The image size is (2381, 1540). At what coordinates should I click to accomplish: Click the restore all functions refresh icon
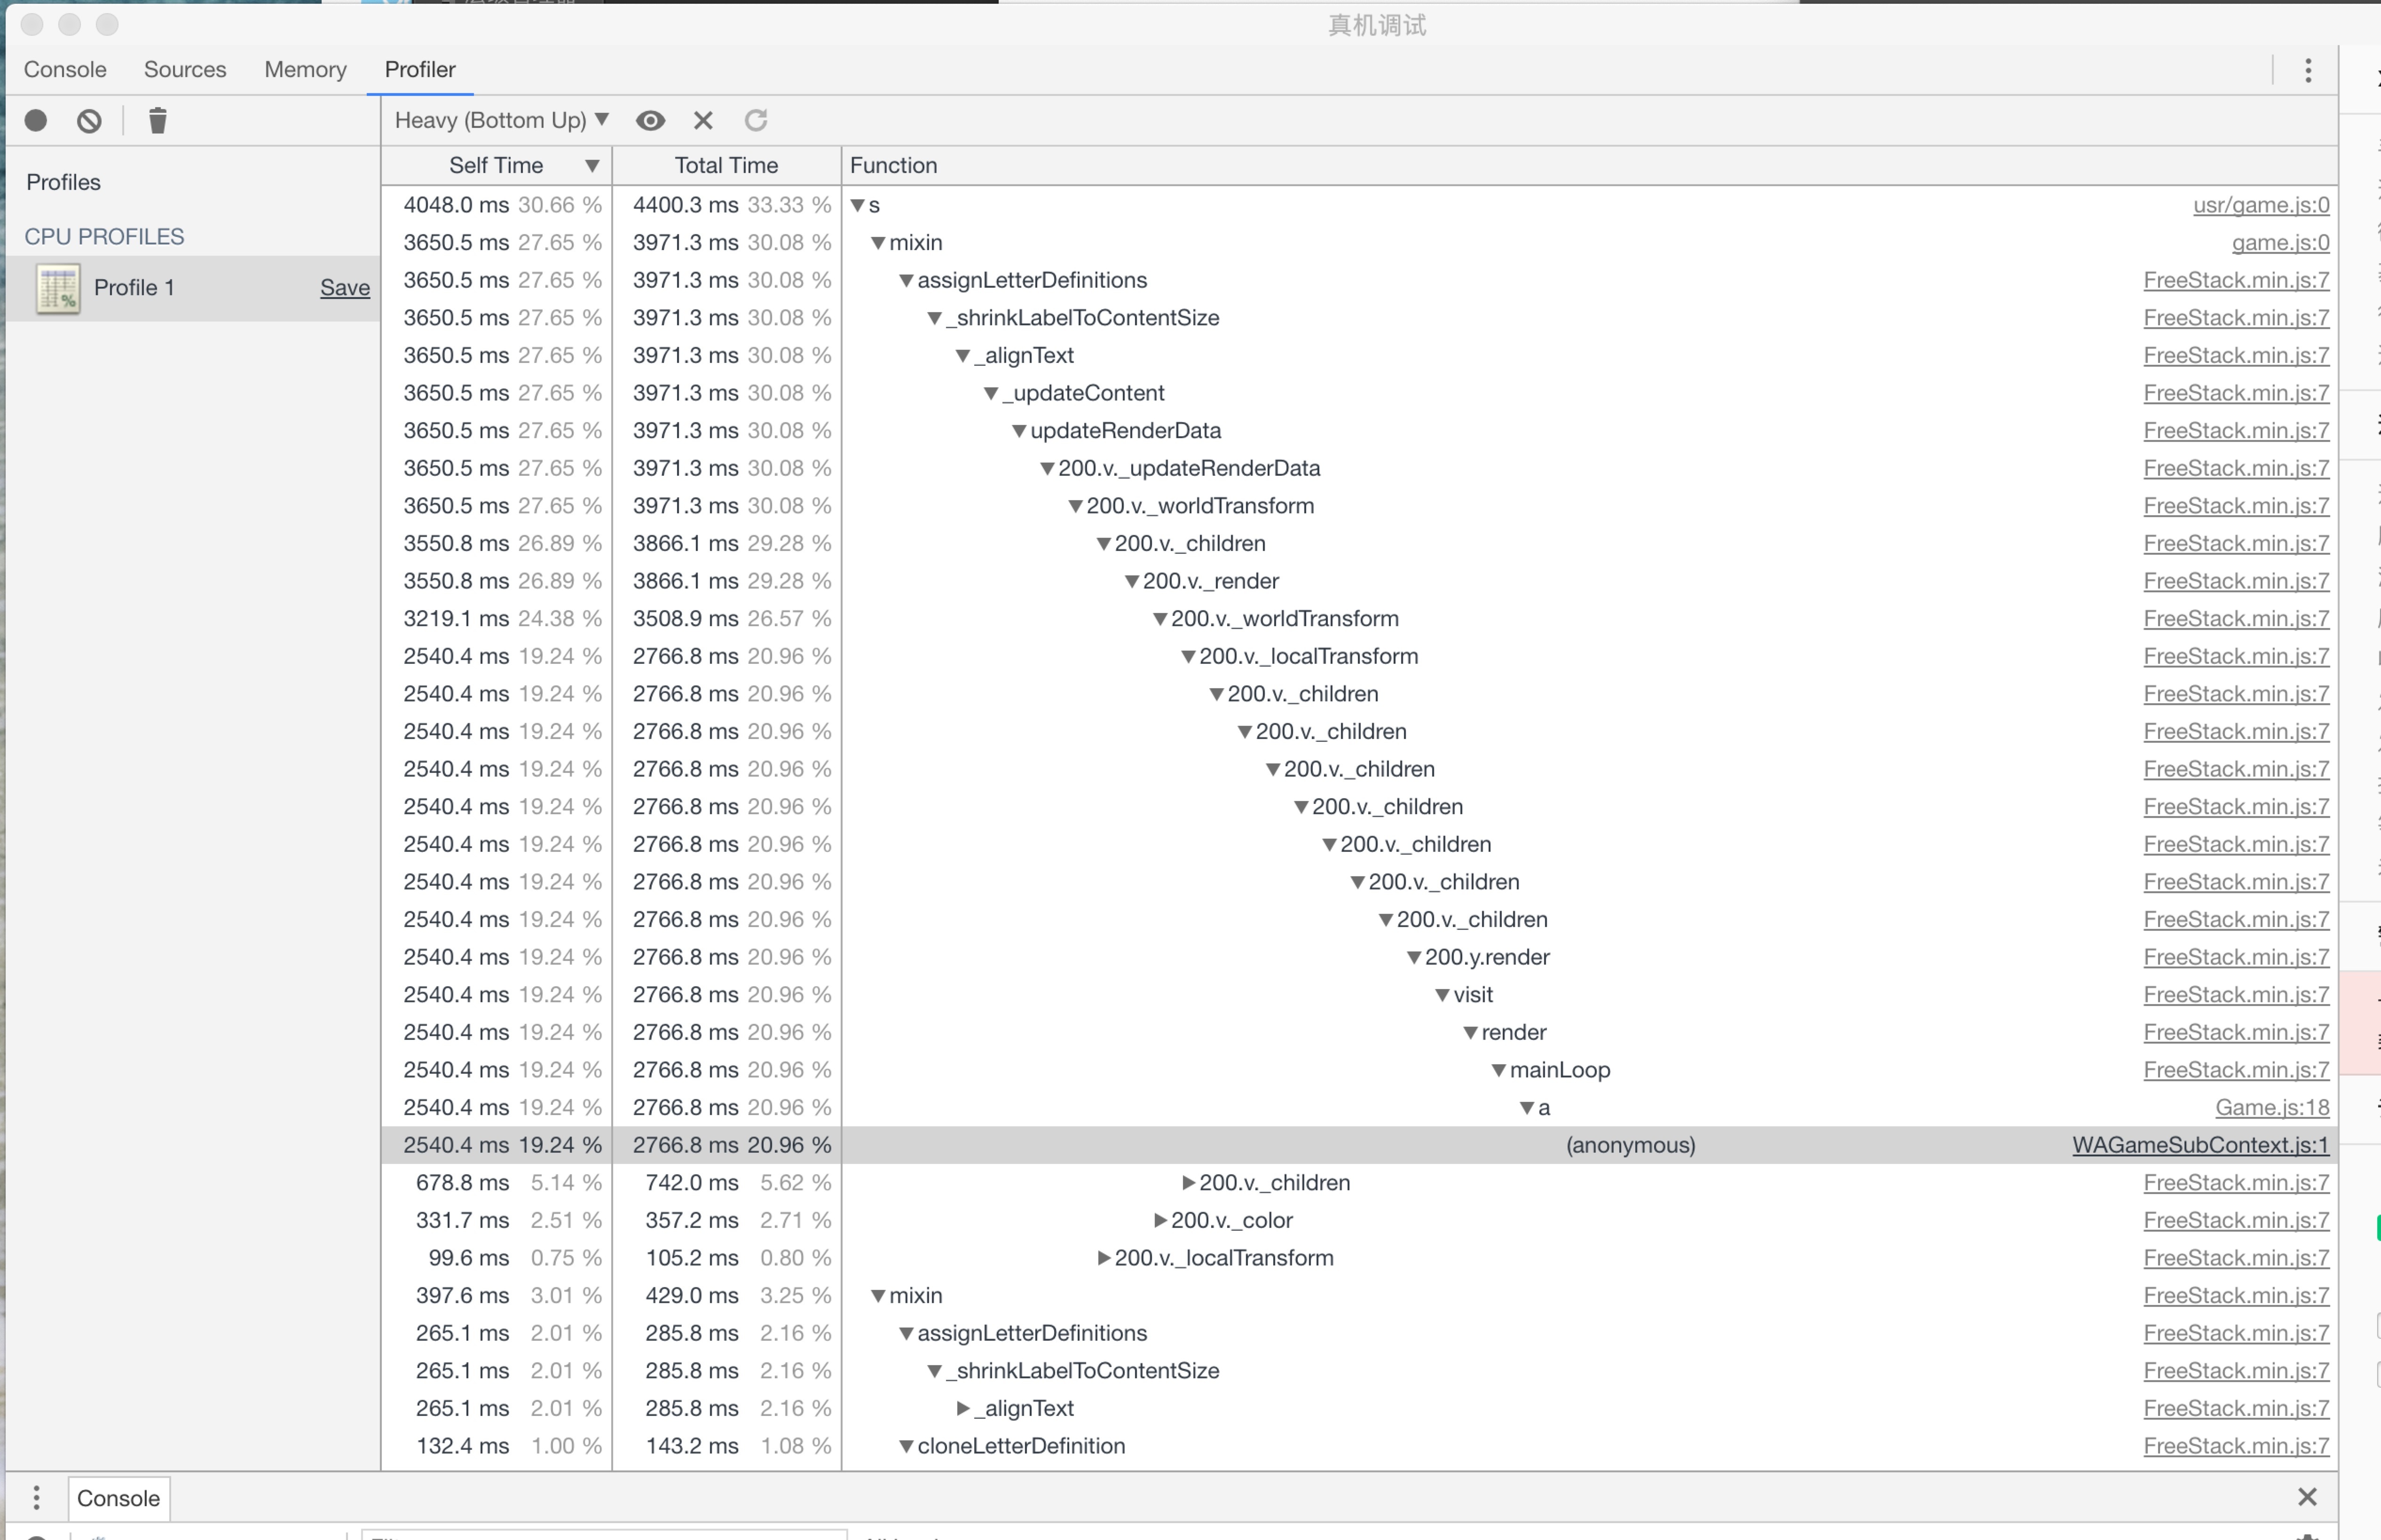756,121
